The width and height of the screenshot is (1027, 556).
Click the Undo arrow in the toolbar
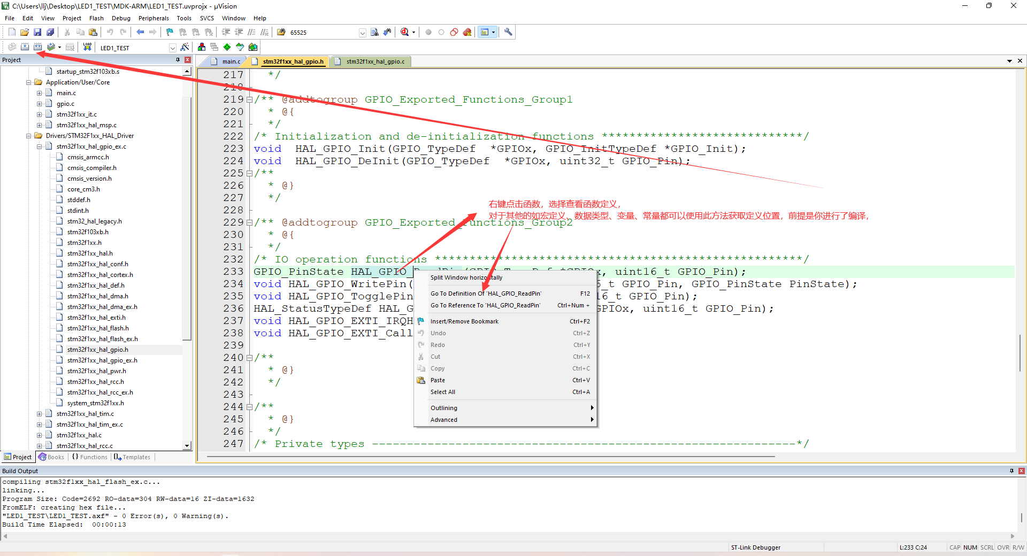pos(110,33)
